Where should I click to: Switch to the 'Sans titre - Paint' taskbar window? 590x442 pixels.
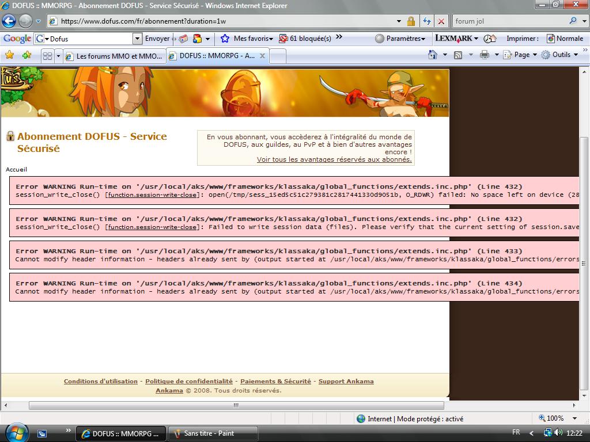click(213, 433)
